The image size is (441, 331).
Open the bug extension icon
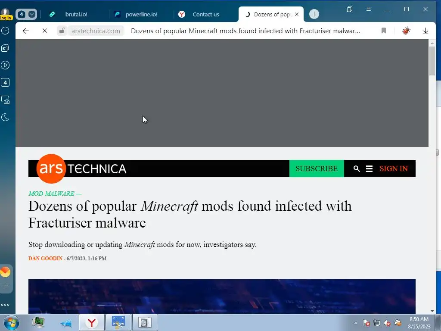point(406,31)
